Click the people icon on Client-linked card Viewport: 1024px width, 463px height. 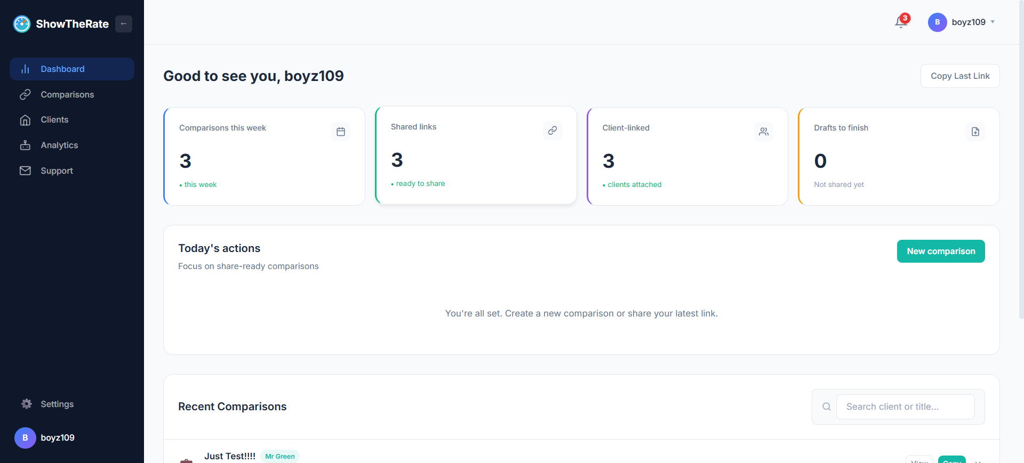[764, 132]
